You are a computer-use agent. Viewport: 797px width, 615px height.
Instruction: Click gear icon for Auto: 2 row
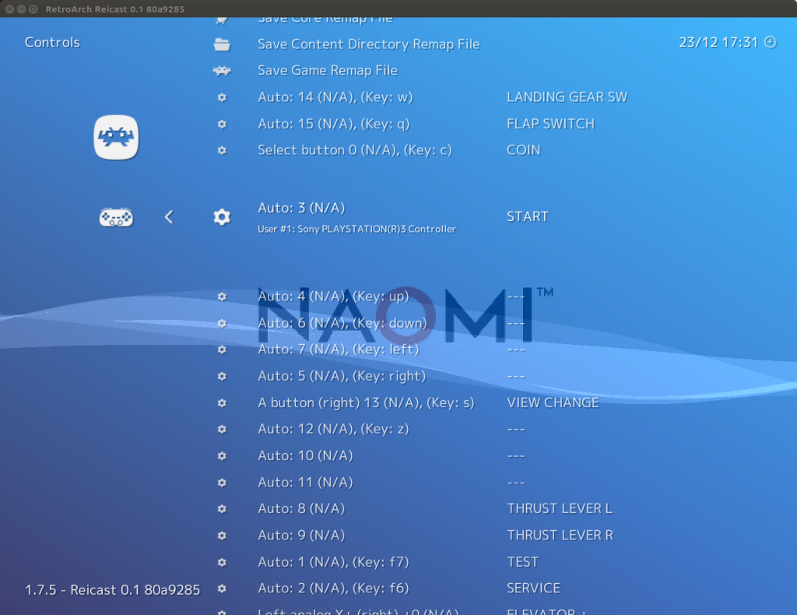point(222,589)
